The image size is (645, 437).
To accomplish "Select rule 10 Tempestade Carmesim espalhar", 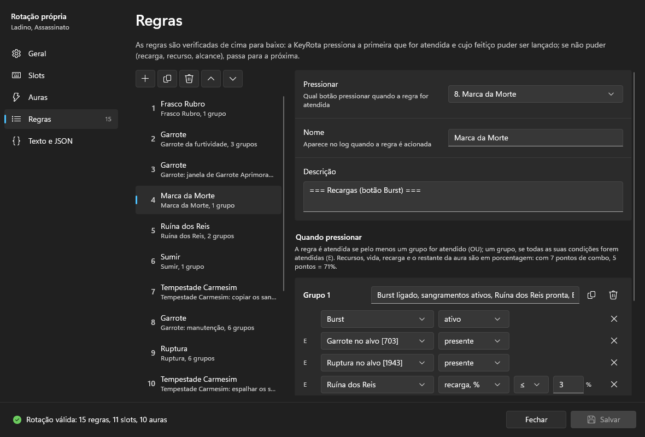I will click(x=209, y=383).
